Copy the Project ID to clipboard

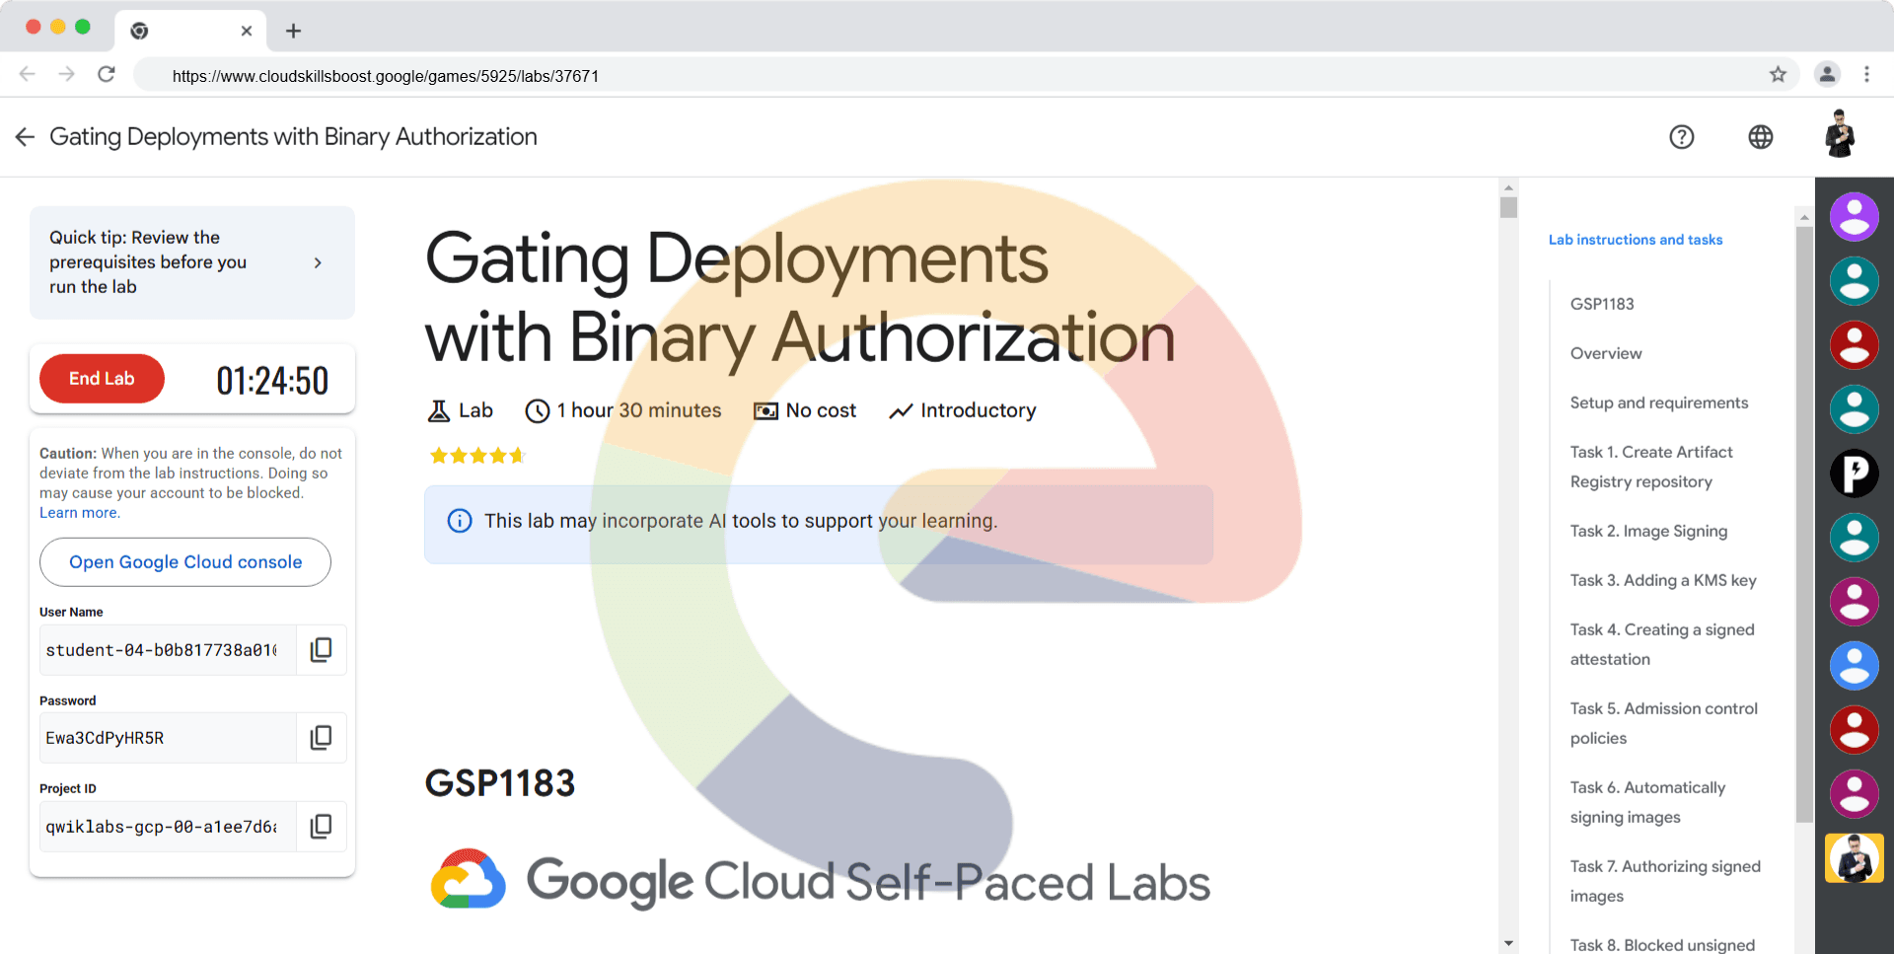click(321, 827)
